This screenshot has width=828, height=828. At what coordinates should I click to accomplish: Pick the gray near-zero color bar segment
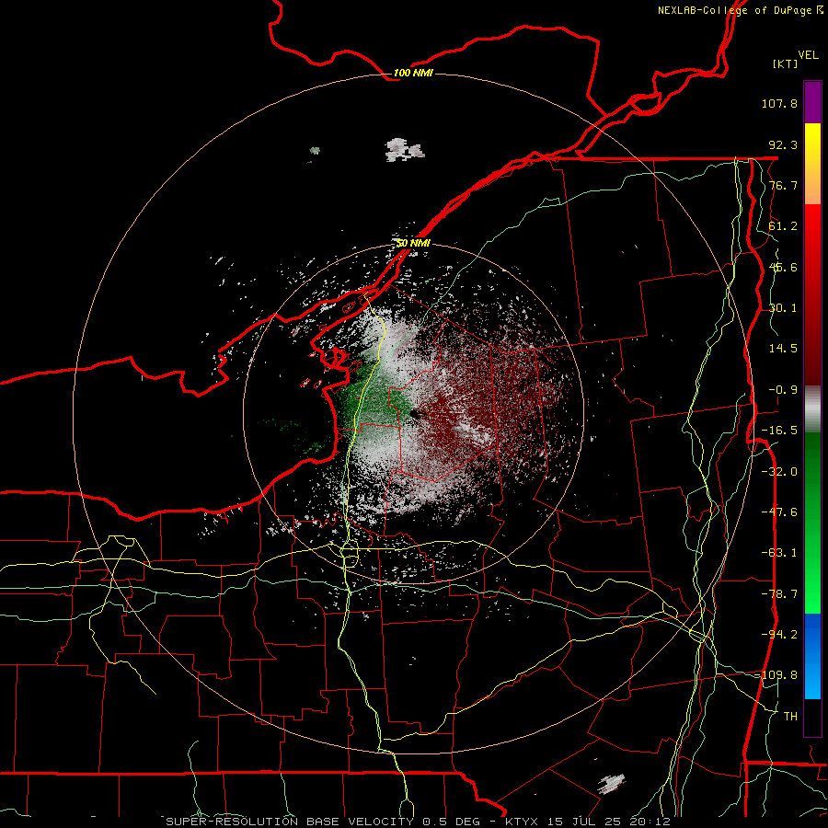pyautogui.click(x=812, y=409)
